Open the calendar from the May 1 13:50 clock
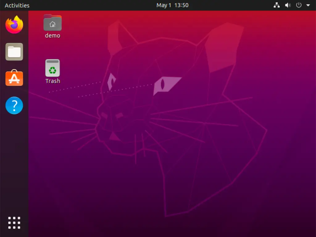 (x=172, y=5)
